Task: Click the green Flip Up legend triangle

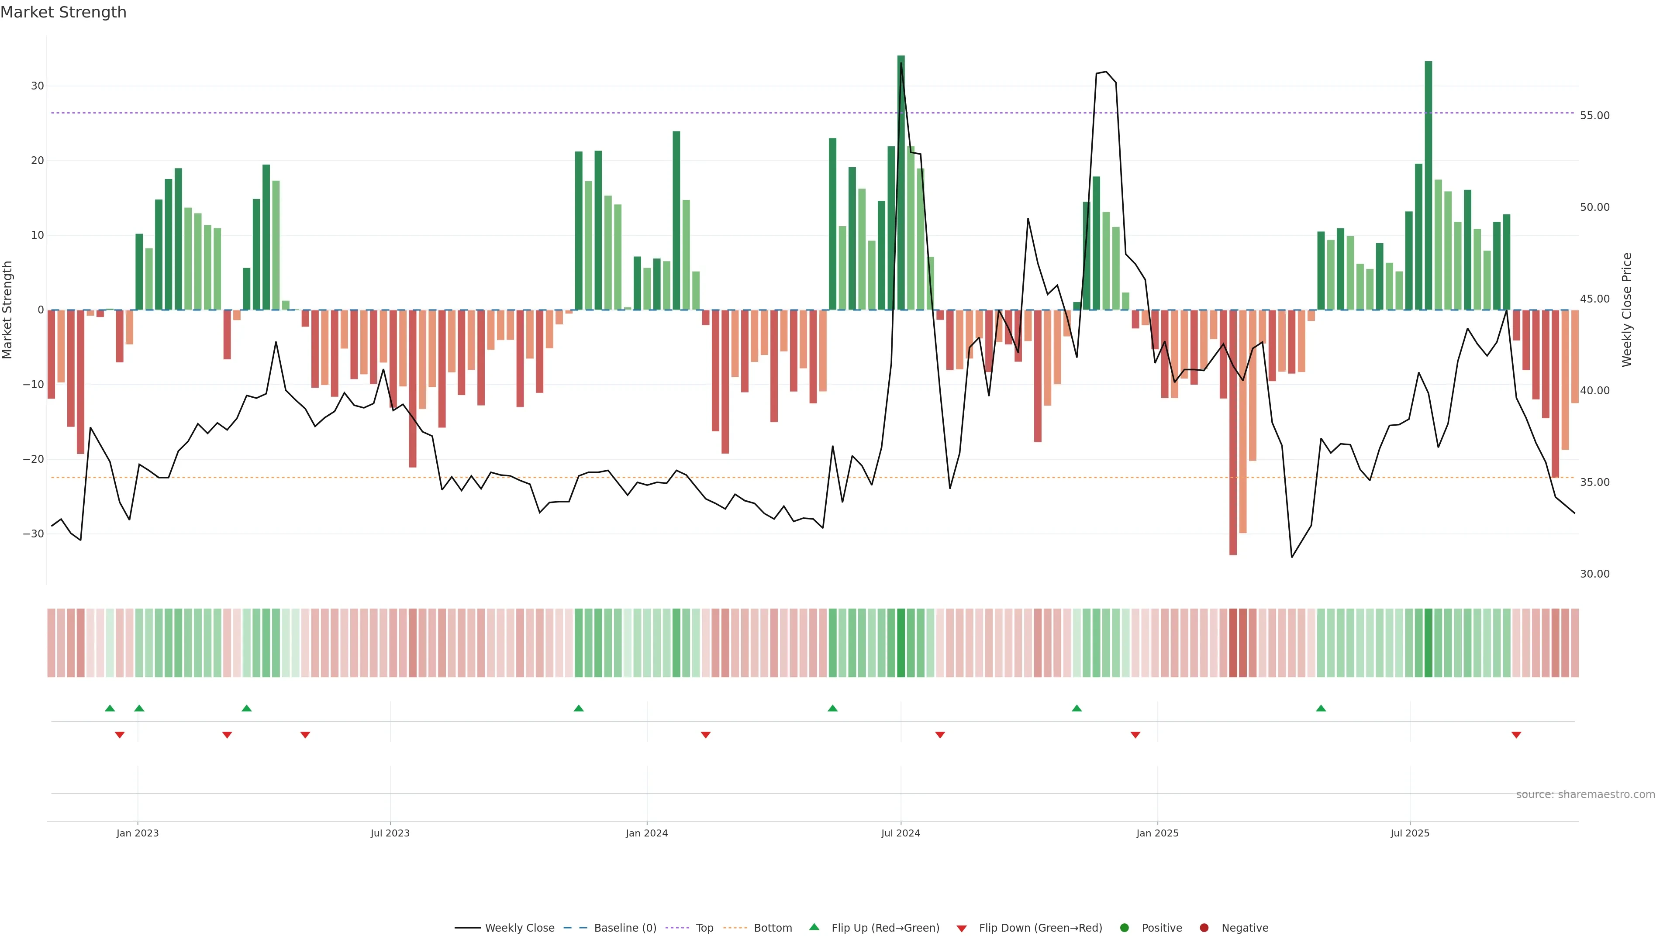Action: 814,927
